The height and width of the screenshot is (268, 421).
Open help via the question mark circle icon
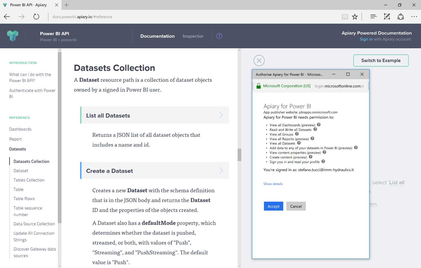(x=219, y=36)
